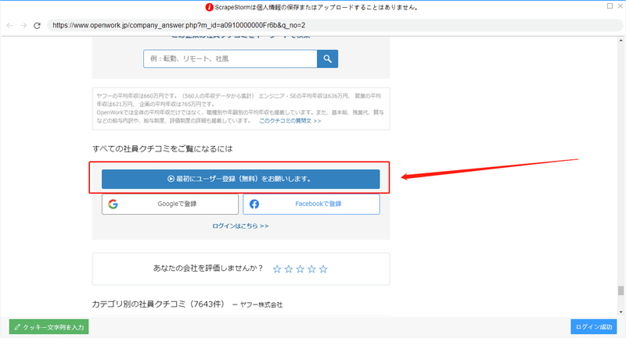Maximize the ScrapeStorm browser window
The height and width of the screenshot is (338, 626).
610,6
